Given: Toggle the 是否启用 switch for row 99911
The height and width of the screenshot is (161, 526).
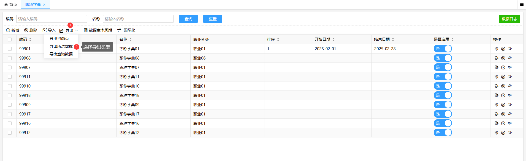Looking at the screenshot, I should coord(443,77).
